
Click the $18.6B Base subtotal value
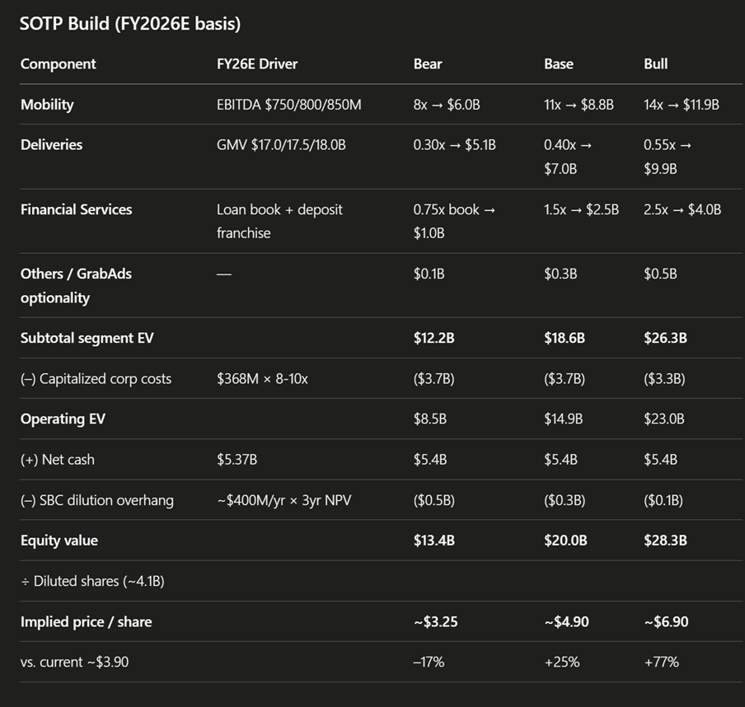tap(565, 338)
